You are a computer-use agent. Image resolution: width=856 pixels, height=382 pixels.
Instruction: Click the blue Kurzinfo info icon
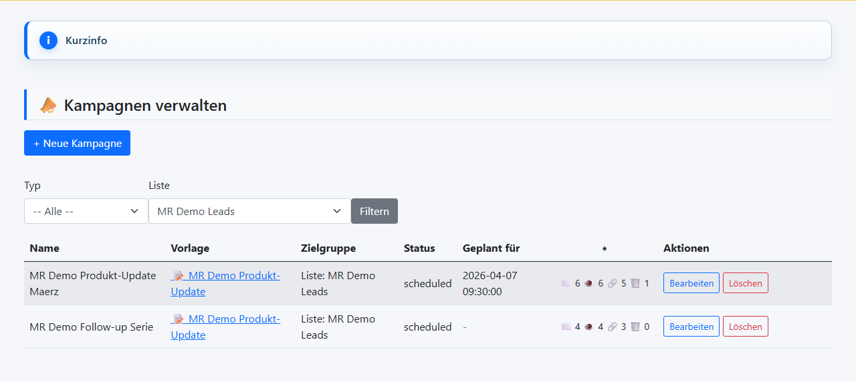tap(48, 40)
